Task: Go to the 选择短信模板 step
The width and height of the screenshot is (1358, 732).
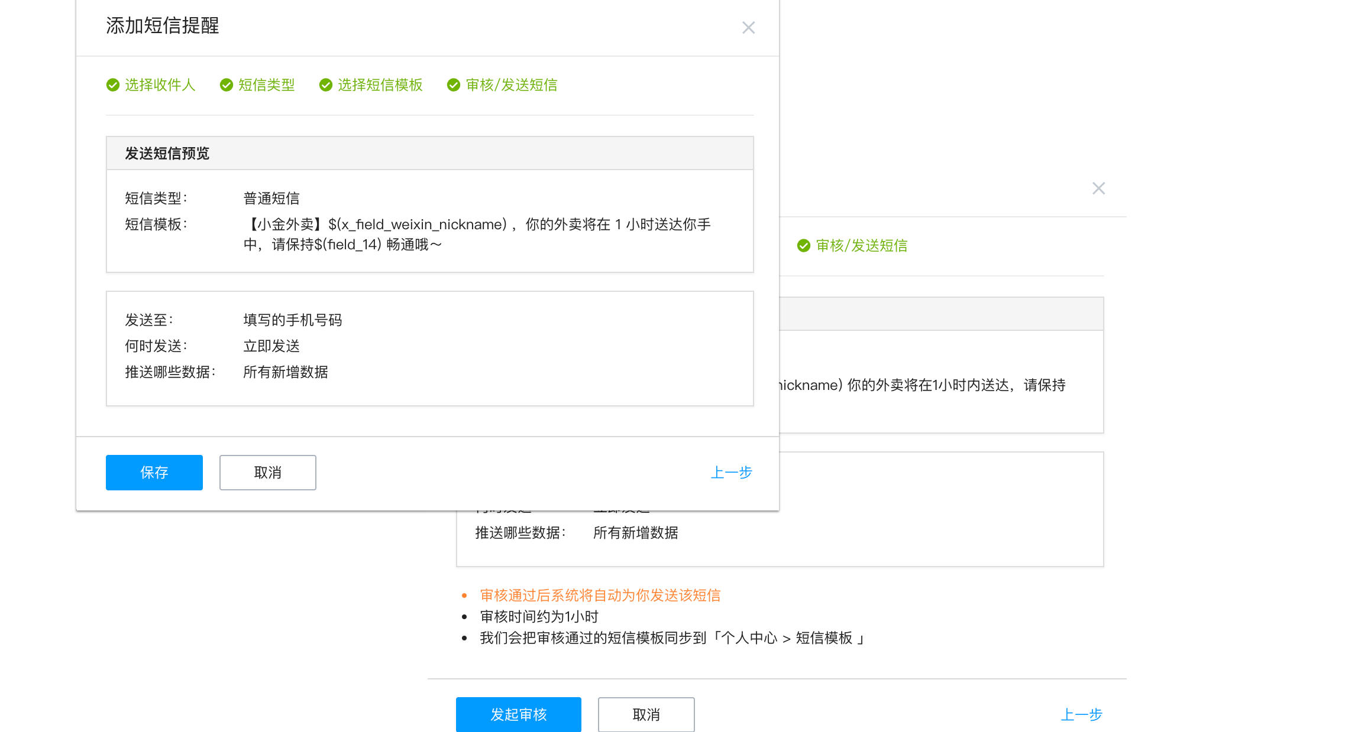Action: (x=380, y=85)
